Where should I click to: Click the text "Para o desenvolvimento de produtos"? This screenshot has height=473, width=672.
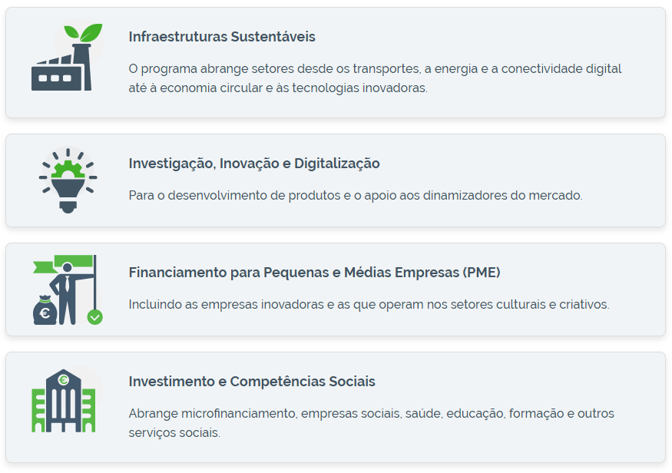pyautogui.click(x=356, y=195)
